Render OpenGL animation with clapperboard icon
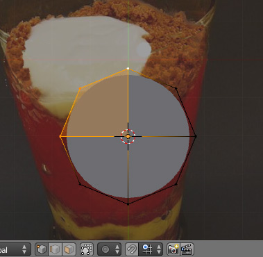263x257 pixels. [x=187, y=249]
